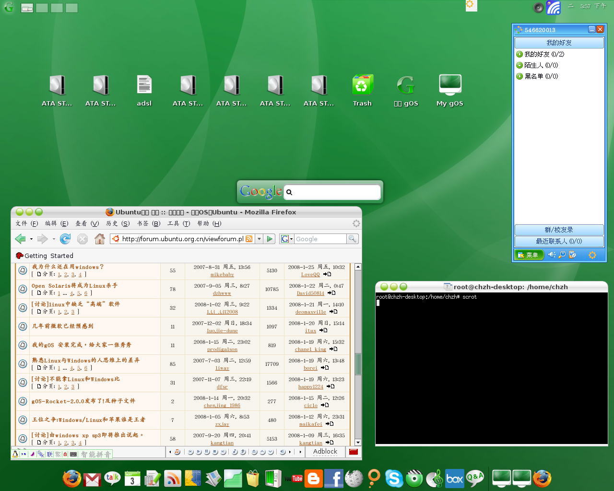Click the gOS G menu icon top-left
614x491 pixels.
tap(9, 7)
